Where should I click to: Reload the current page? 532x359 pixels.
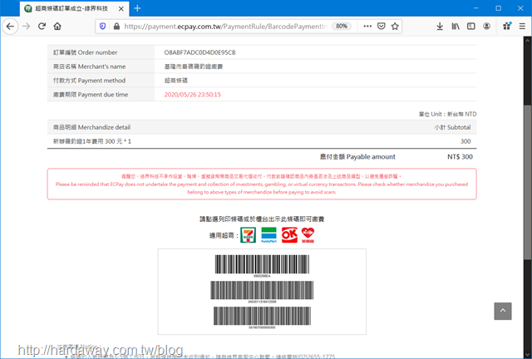[x=42, y=26]
